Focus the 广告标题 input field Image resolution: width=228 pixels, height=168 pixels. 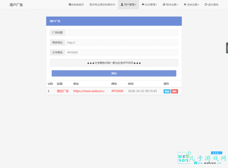[121, 33]
